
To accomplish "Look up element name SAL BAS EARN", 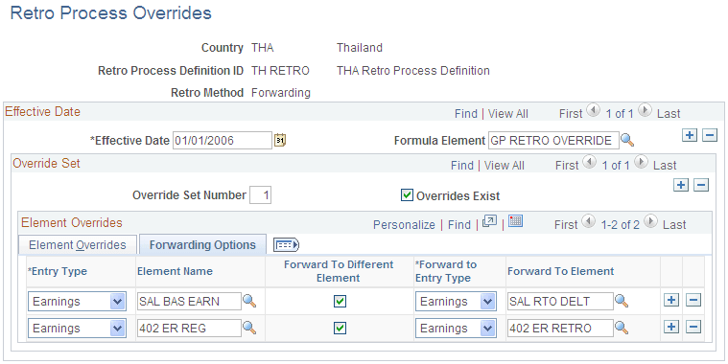I will [249, 302].
